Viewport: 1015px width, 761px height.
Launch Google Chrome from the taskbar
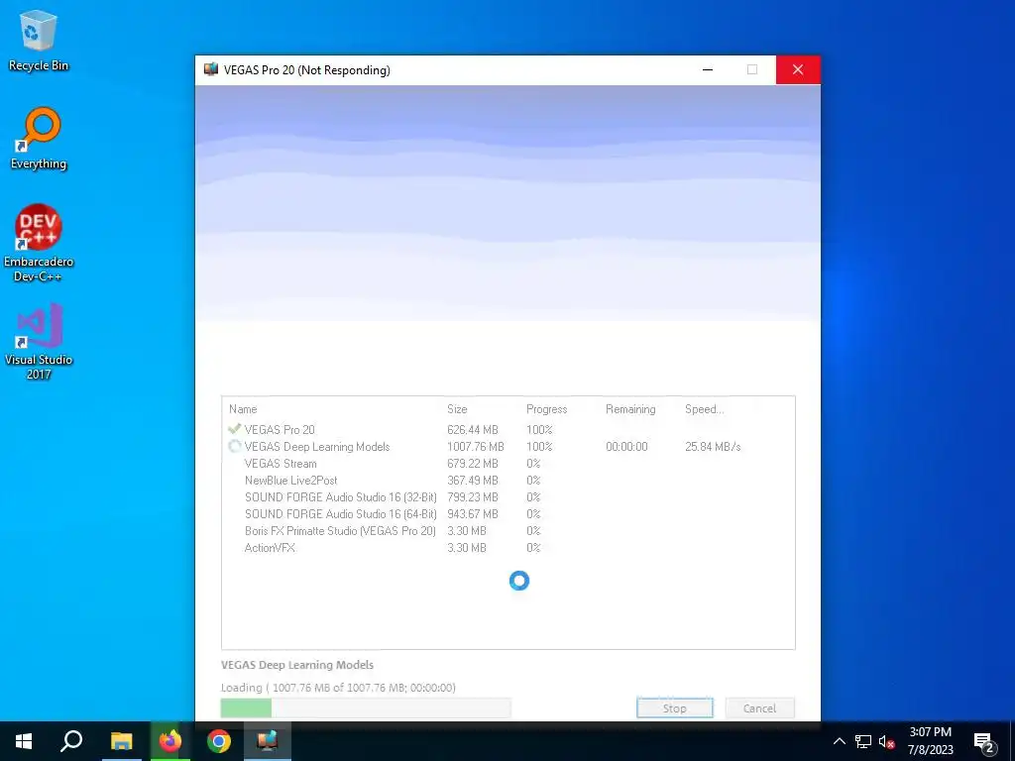click(x=219, y=741)
